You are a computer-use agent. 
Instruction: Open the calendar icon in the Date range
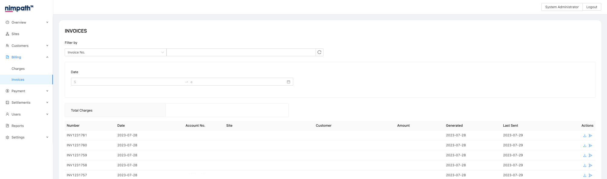tap(288, 82)
